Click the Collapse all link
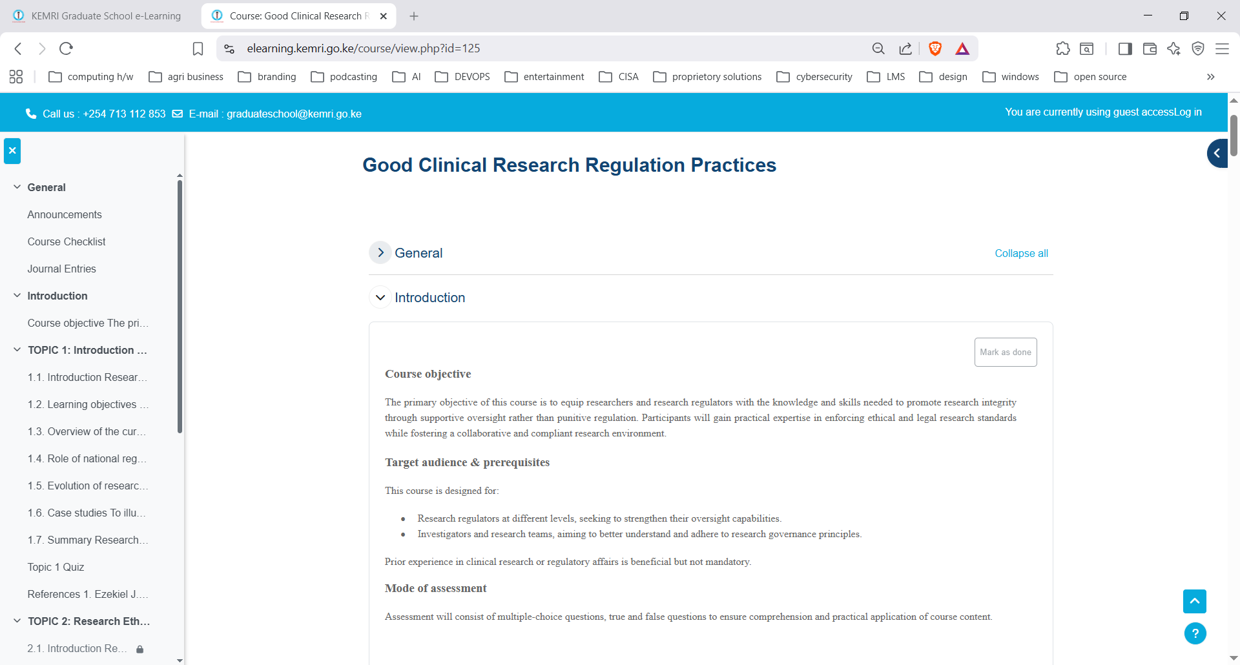1240x665 pixels. coord(1020,253)
